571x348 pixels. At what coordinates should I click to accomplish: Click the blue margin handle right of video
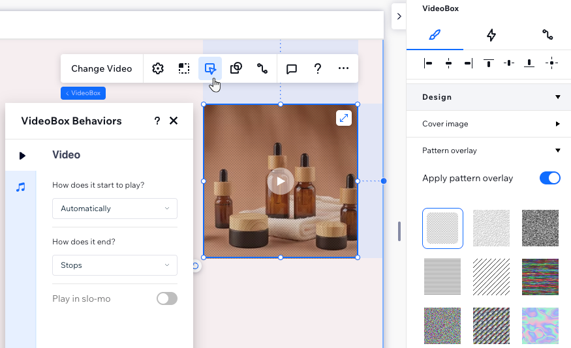click(x=384, y=181)
